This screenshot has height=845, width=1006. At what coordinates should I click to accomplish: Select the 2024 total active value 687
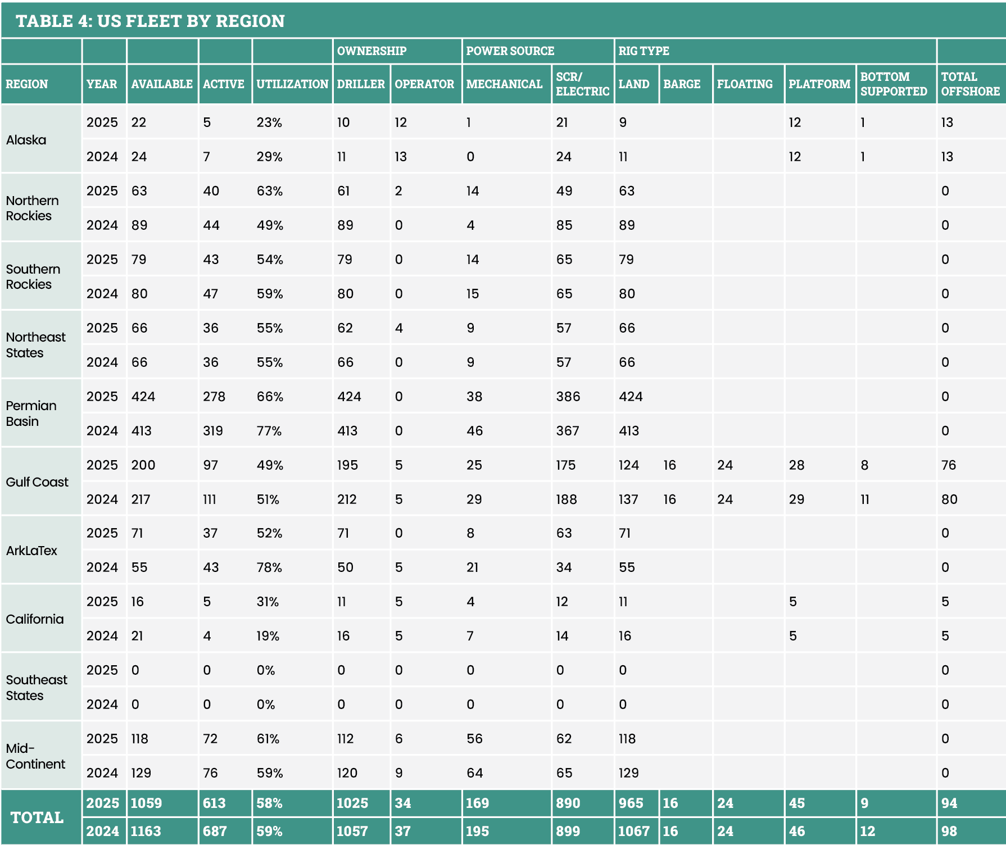click(215, 832)
